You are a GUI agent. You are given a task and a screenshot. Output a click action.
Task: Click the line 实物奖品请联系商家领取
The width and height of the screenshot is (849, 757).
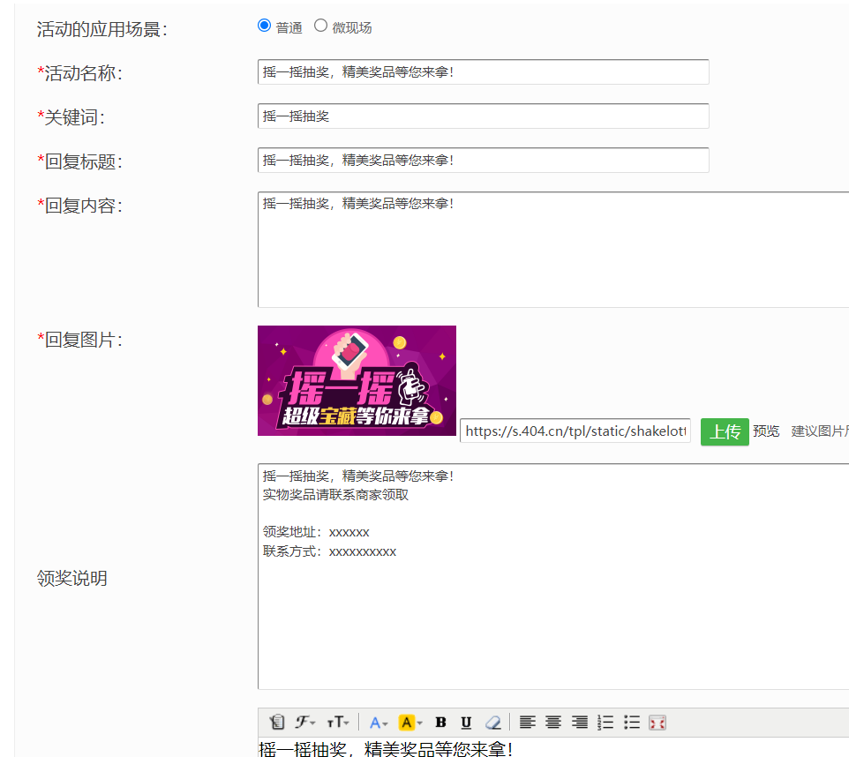pos(335,495)
